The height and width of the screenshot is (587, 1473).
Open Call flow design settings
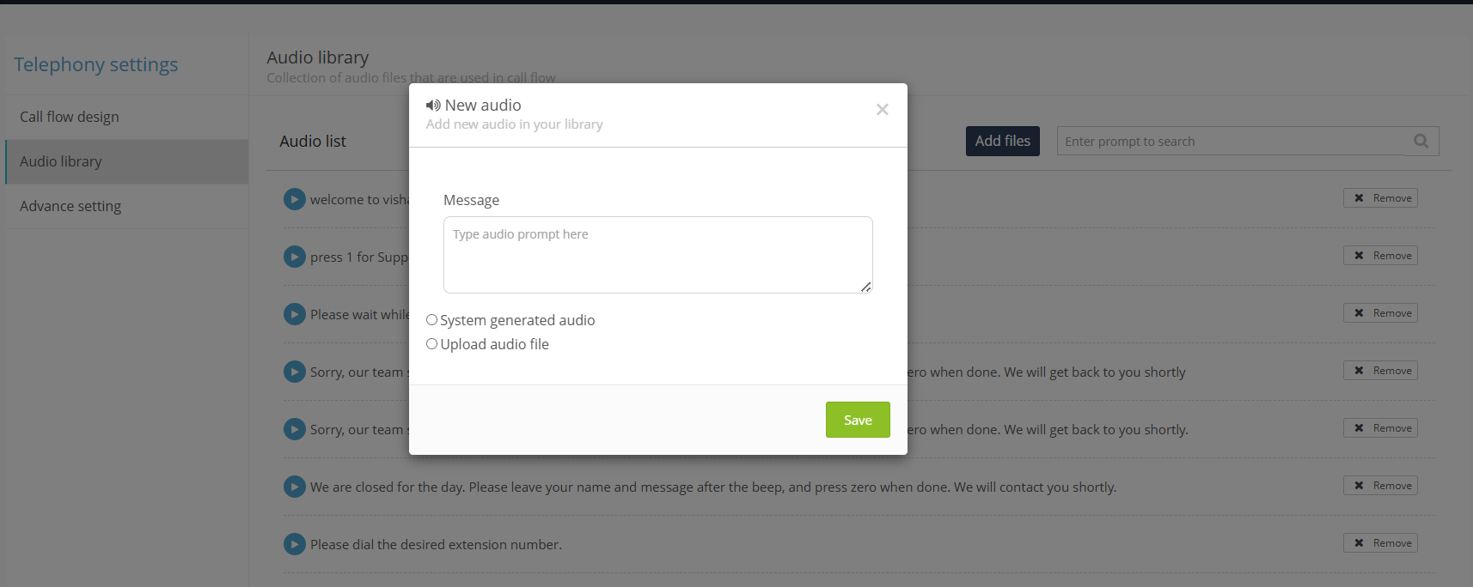70,117
